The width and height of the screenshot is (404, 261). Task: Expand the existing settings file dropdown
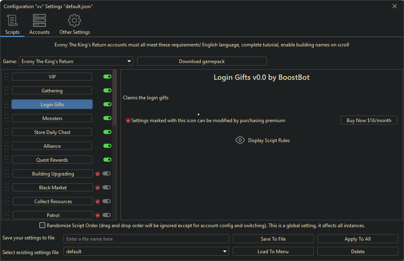tap(146, 252)
